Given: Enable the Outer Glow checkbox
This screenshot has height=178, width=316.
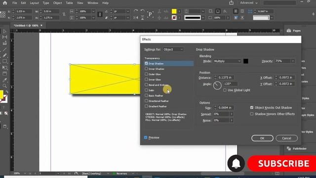Looking at the screenshot, I should (146, 74).
